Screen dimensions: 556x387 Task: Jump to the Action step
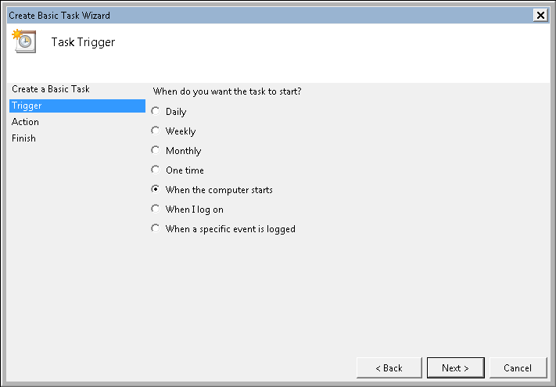25,122
